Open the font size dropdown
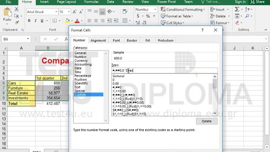 click(69, 12)
